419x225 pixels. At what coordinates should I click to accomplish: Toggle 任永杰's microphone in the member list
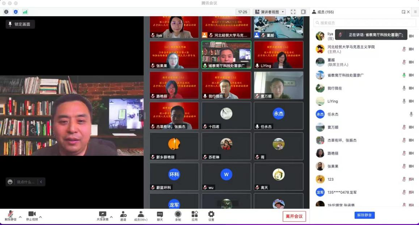411,114
